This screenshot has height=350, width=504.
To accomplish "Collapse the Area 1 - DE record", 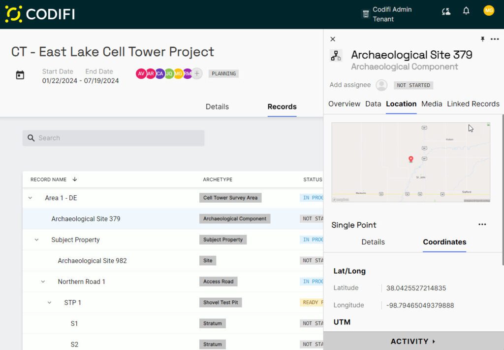I will click(x=30, y=198).
